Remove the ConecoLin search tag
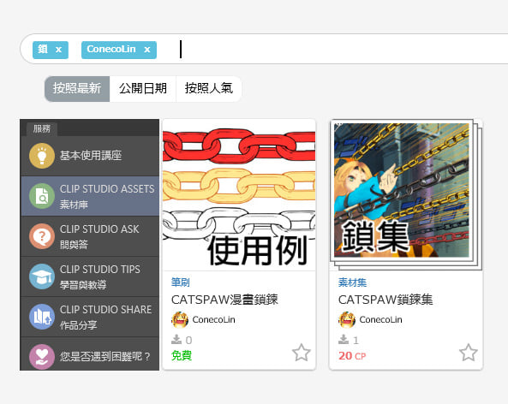Viewport: 508px width, 404px height. [147, 50]
